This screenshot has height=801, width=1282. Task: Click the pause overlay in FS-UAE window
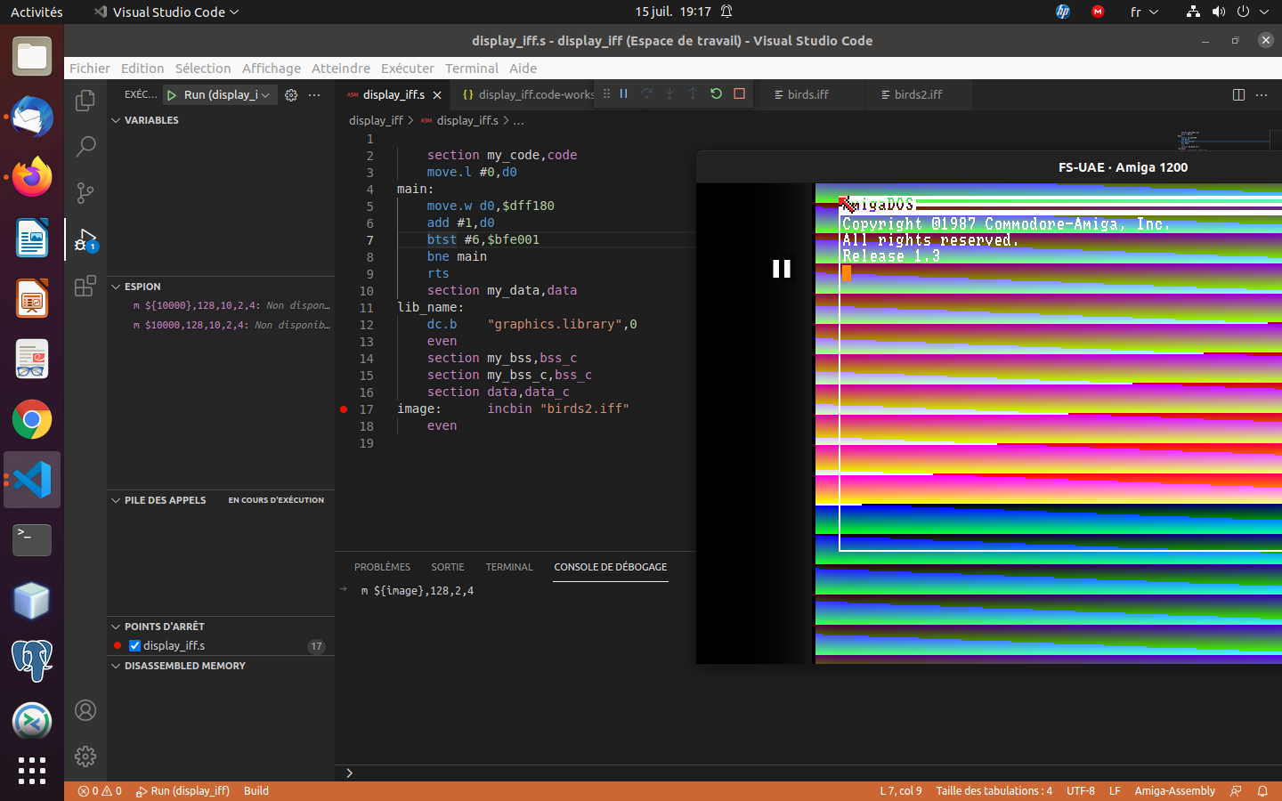tap(782, 269)
